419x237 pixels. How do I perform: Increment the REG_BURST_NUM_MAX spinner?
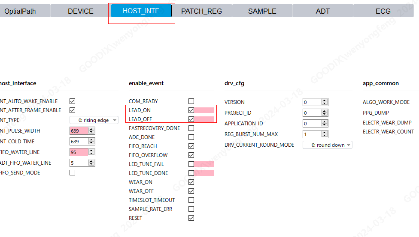click(325, 133)
